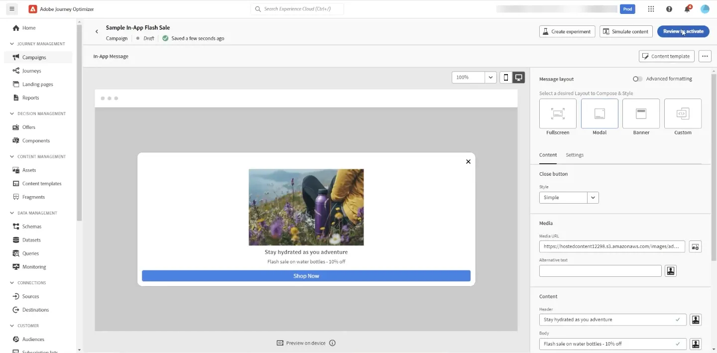Collapse the Journey Management section

[x=12, y=44]
